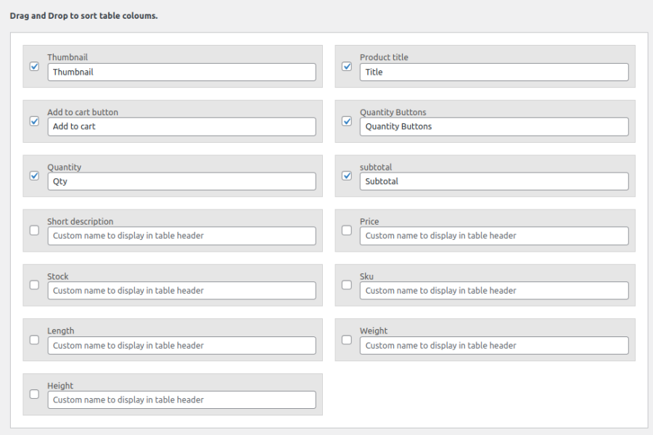Focus the Product title text field
Screen dimensions: 653x435
pyautogui.click(x=493, y=72)
